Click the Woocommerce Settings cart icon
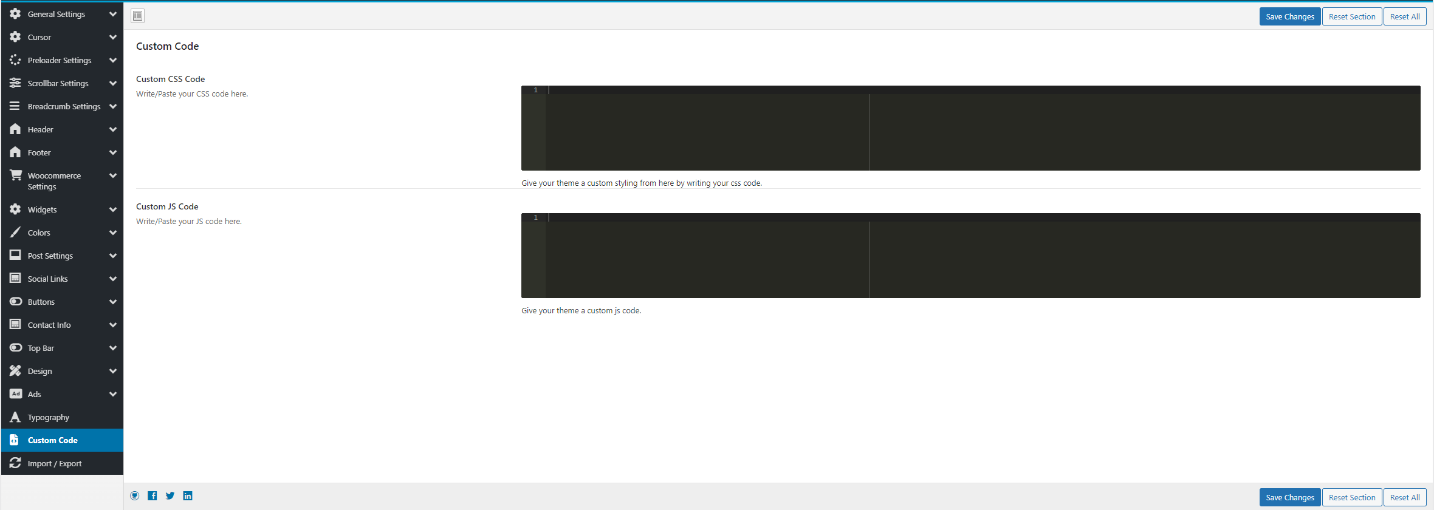This screenshot has height=510, width=1434. pos(15,175)
